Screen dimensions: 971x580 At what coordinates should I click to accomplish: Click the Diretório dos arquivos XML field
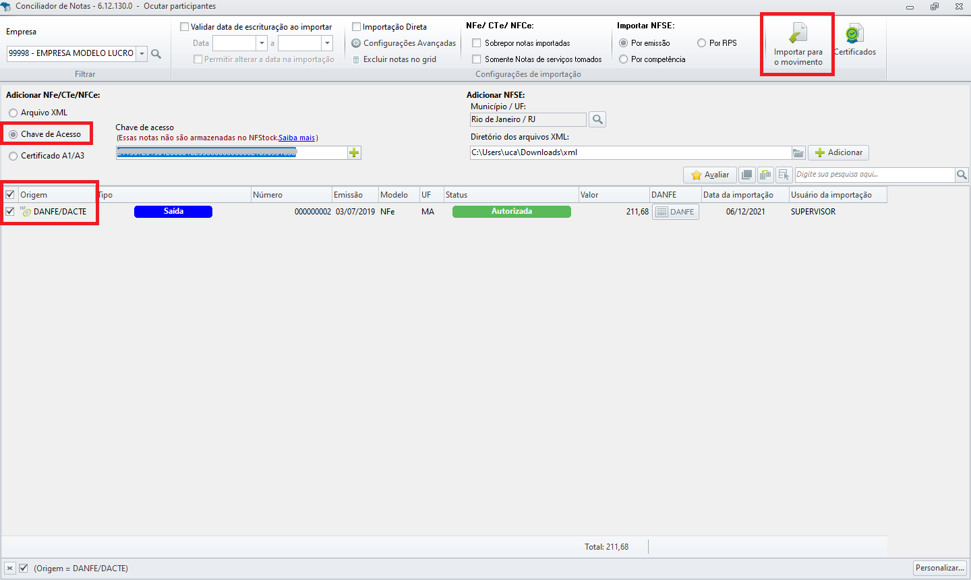(x=630, y=153)
